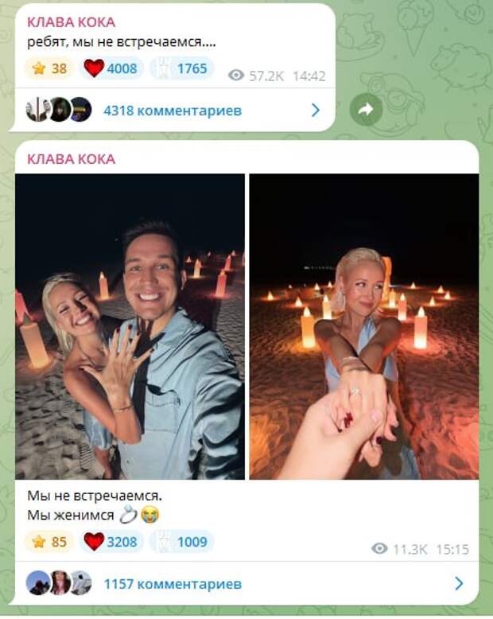This screenshot has width=493, height=619.
Task: Expand first post comments via chevron arrow
Action: click(316, 110)
